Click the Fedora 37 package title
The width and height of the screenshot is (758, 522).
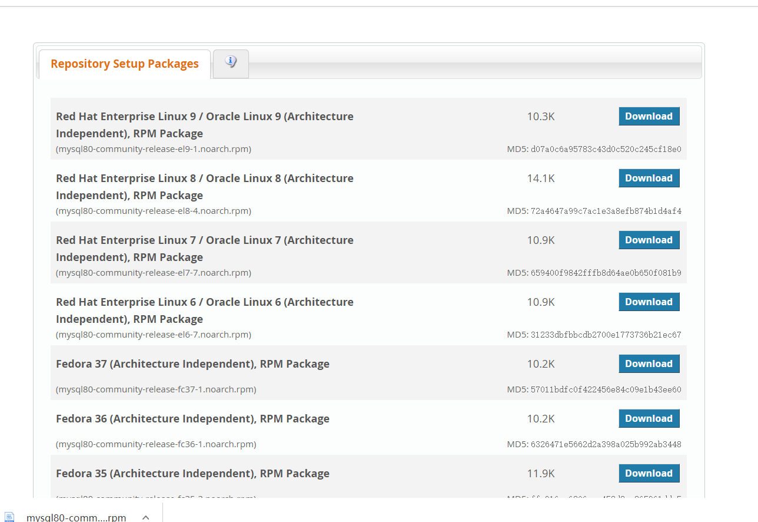(x=192, y=364)
